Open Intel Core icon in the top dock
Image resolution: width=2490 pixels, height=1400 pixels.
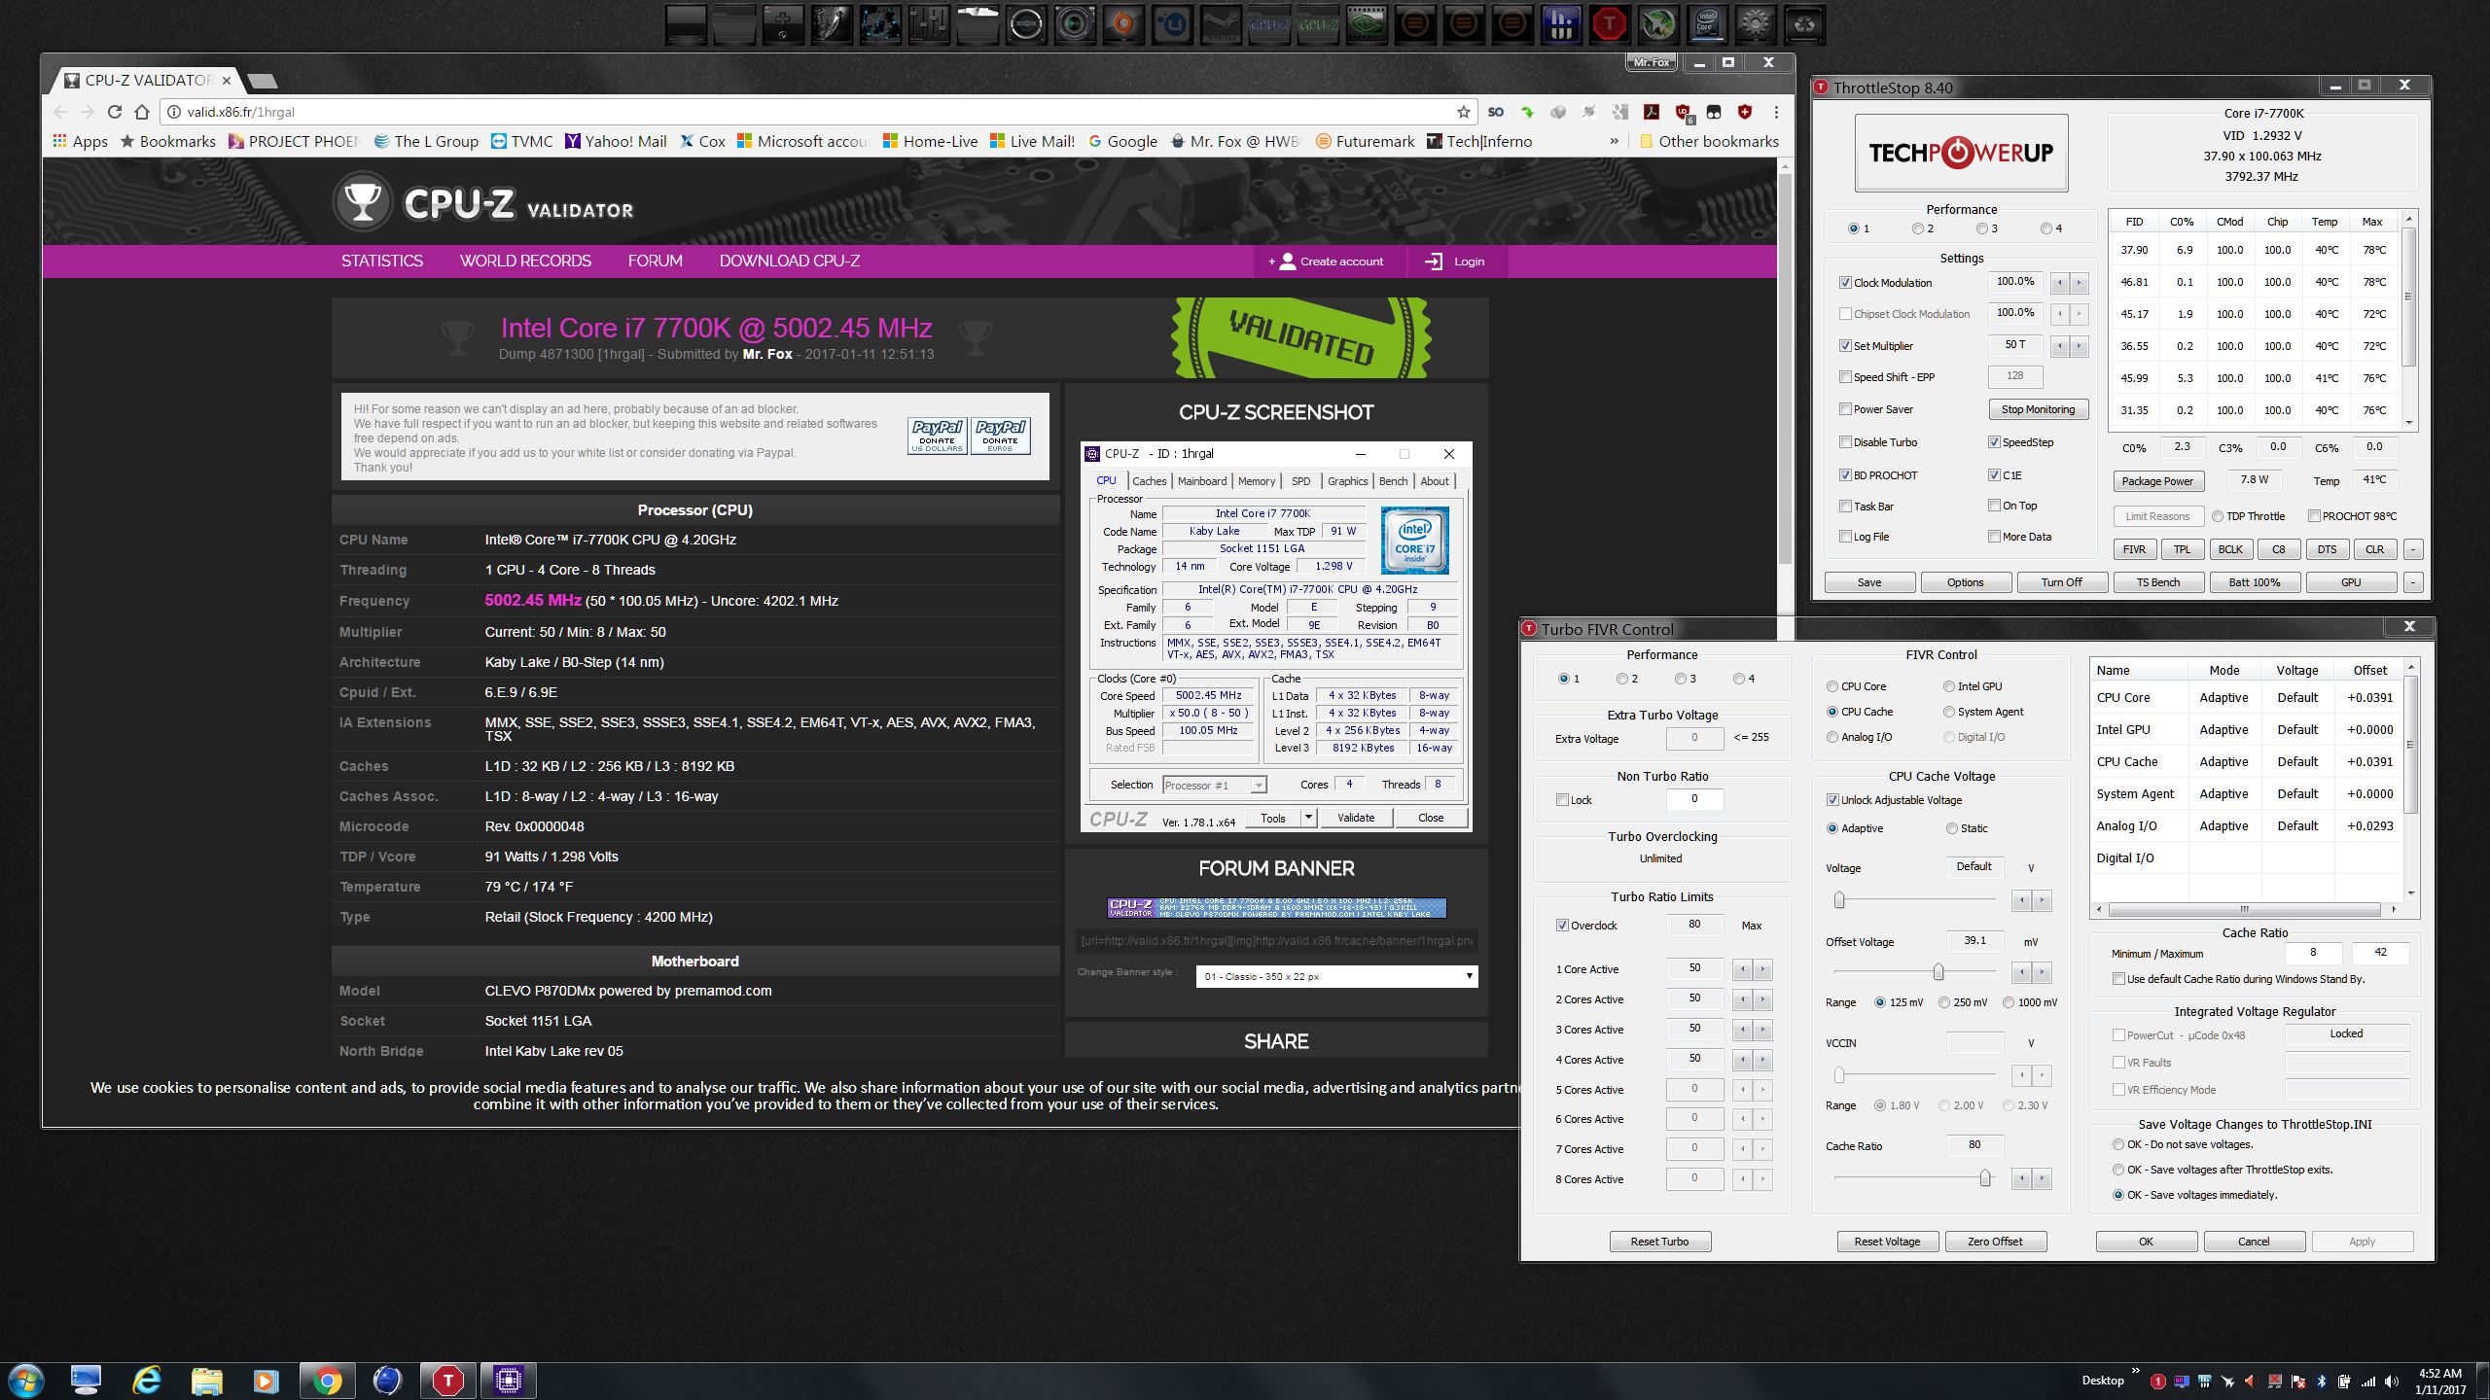(1708, 24)
